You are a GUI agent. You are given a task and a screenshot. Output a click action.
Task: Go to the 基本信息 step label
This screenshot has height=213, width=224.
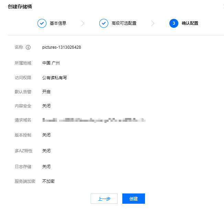[58, 23]
